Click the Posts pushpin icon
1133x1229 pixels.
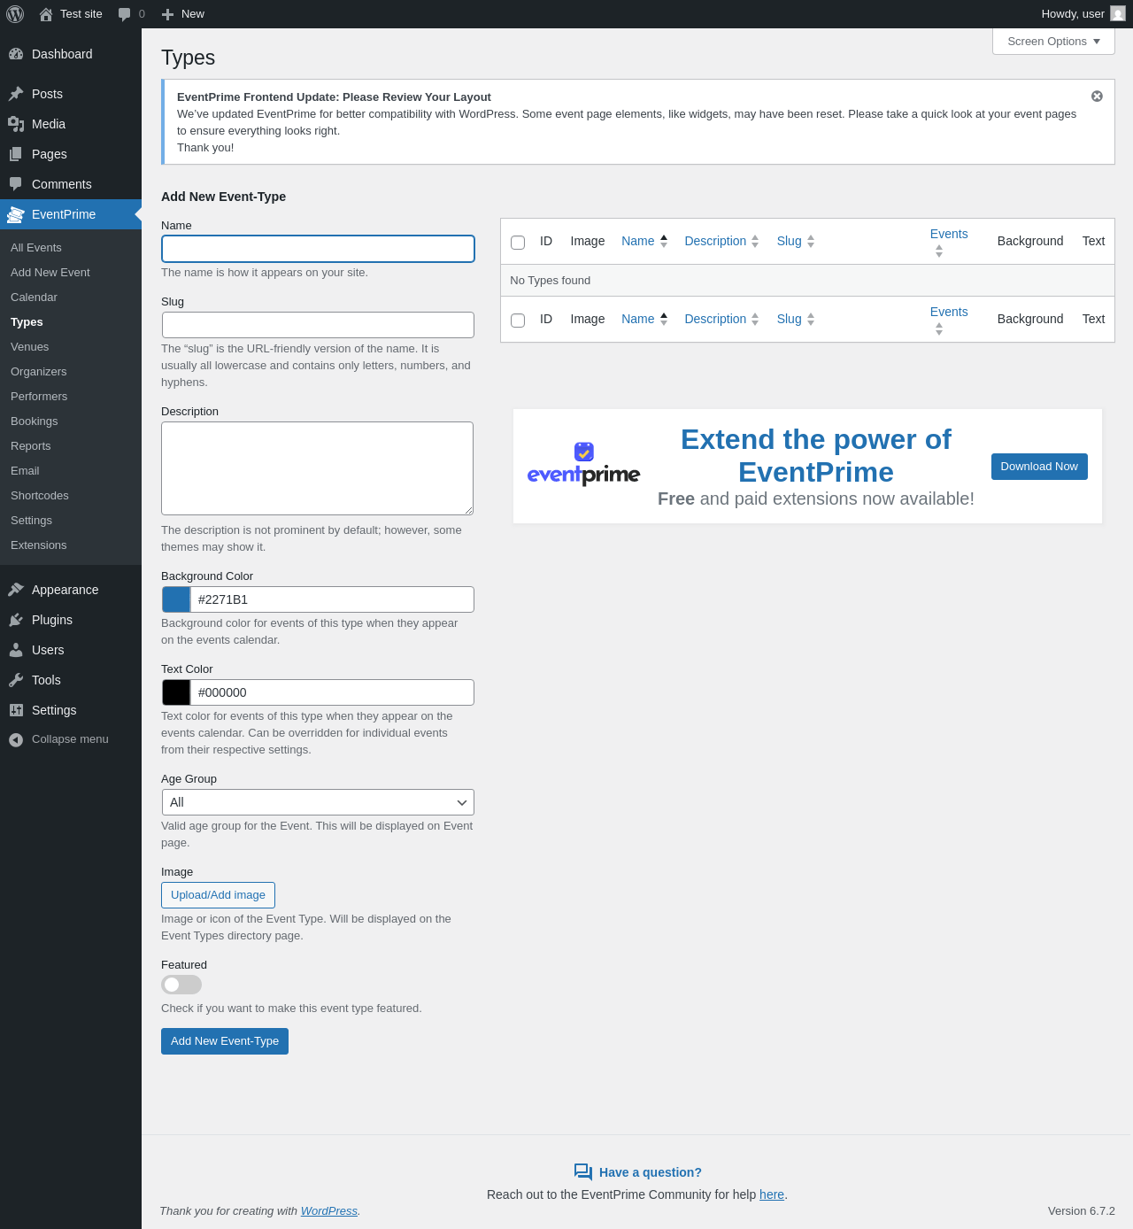16,94
